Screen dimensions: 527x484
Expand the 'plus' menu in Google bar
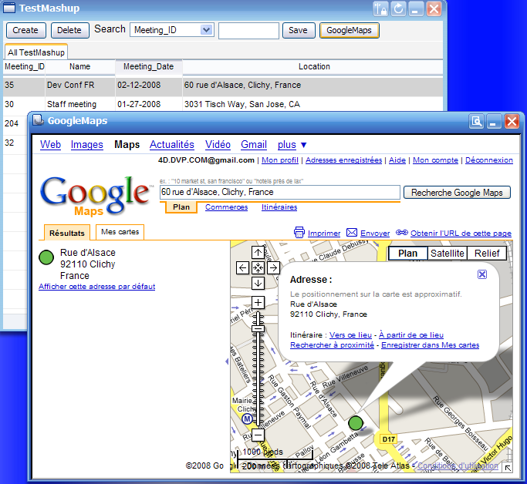292,144
